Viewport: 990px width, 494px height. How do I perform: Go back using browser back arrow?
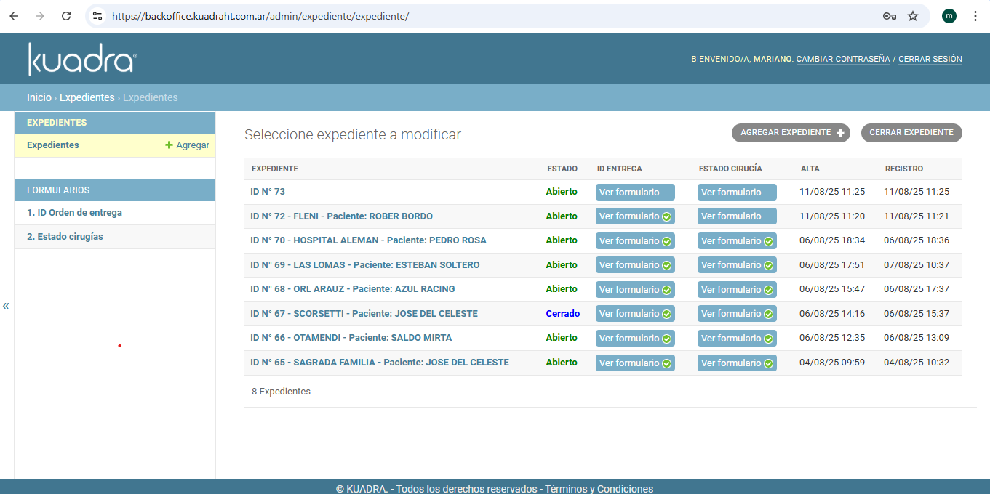(14, 16)
